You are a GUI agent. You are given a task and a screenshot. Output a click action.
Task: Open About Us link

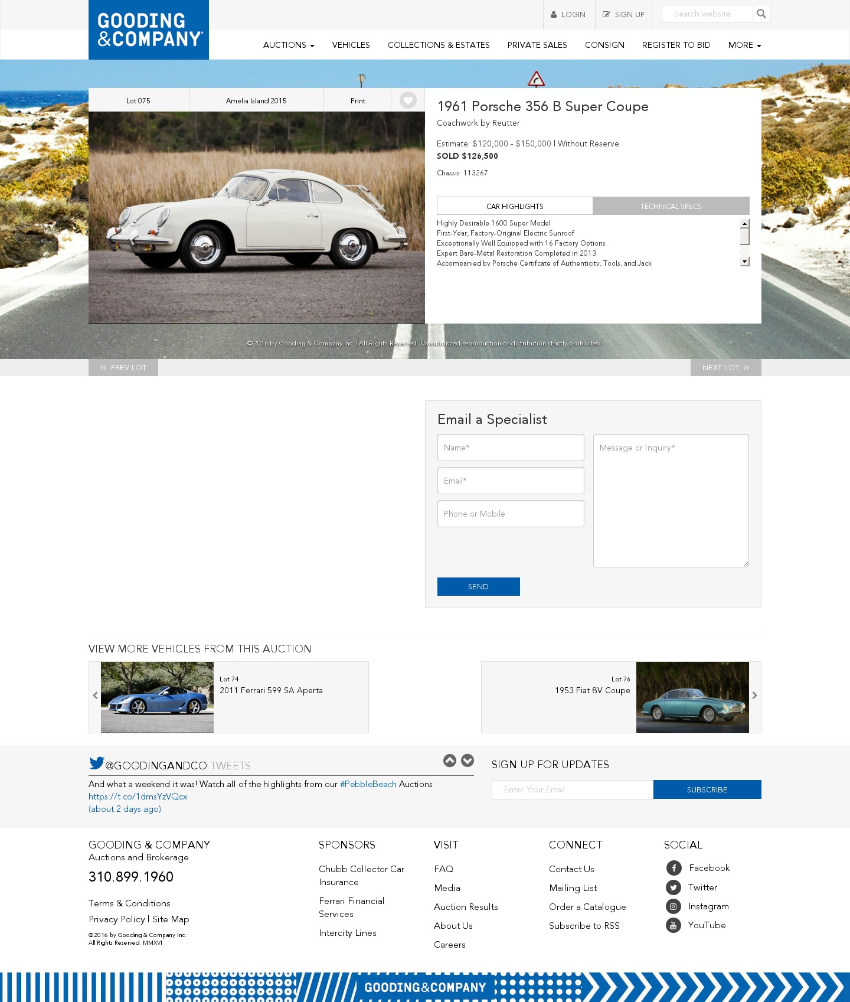click(x=453, y=926)
